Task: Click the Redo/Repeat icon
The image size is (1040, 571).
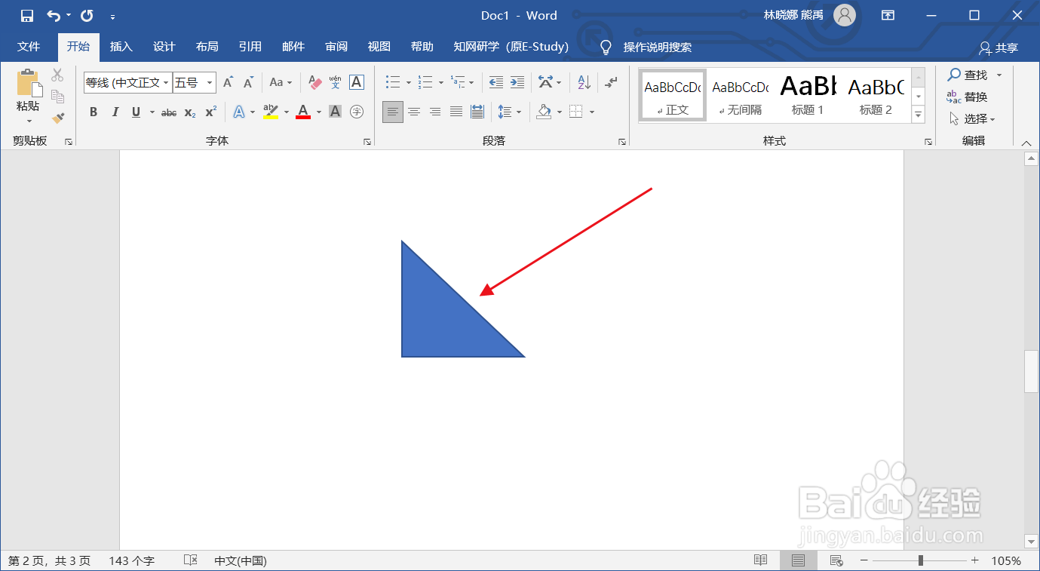Action: click(87, 16)
